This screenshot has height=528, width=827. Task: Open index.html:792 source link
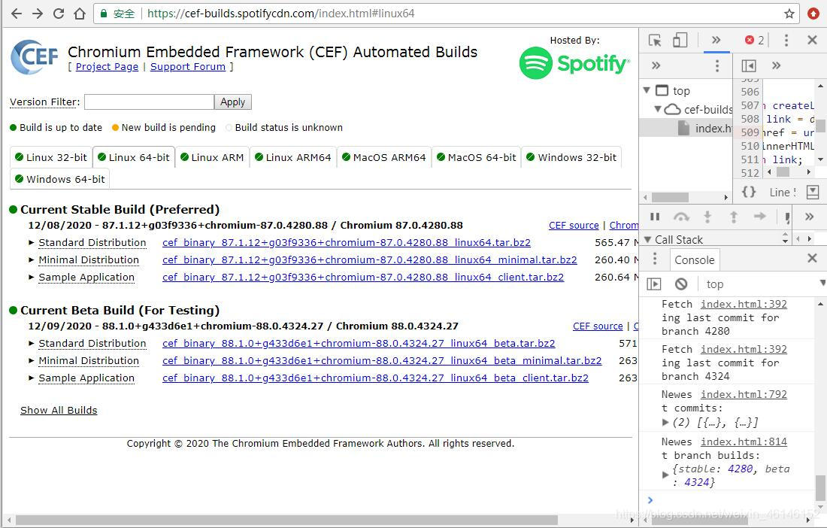[x=744, y=394]
